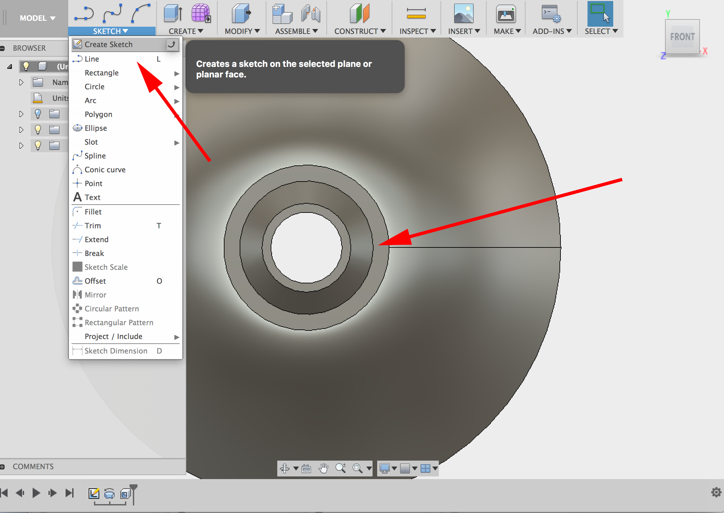Open the SELECT dropdown menu
Viewport: 724px width, 513px height.
[601, 31]
